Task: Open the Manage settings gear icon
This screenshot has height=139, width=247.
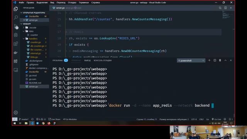Action: coord(15,112)
